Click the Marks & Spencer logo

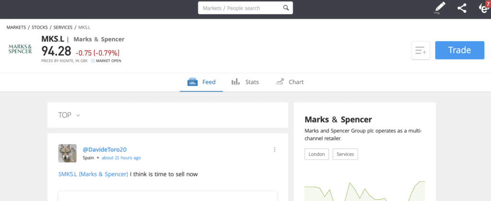tap(20, 49)
